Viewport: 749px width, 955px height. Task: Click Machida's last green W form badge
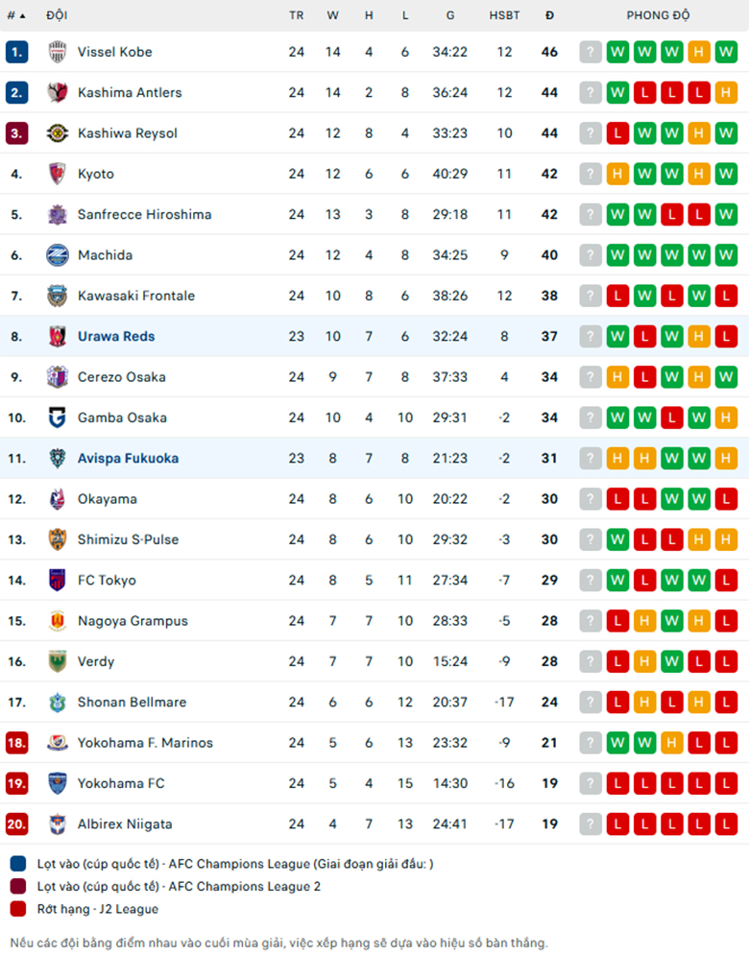pos(726,255)
